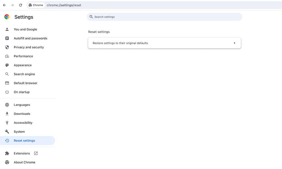Open About Chrome page
This screenshot has width=282, height=169.
[25, 162]
